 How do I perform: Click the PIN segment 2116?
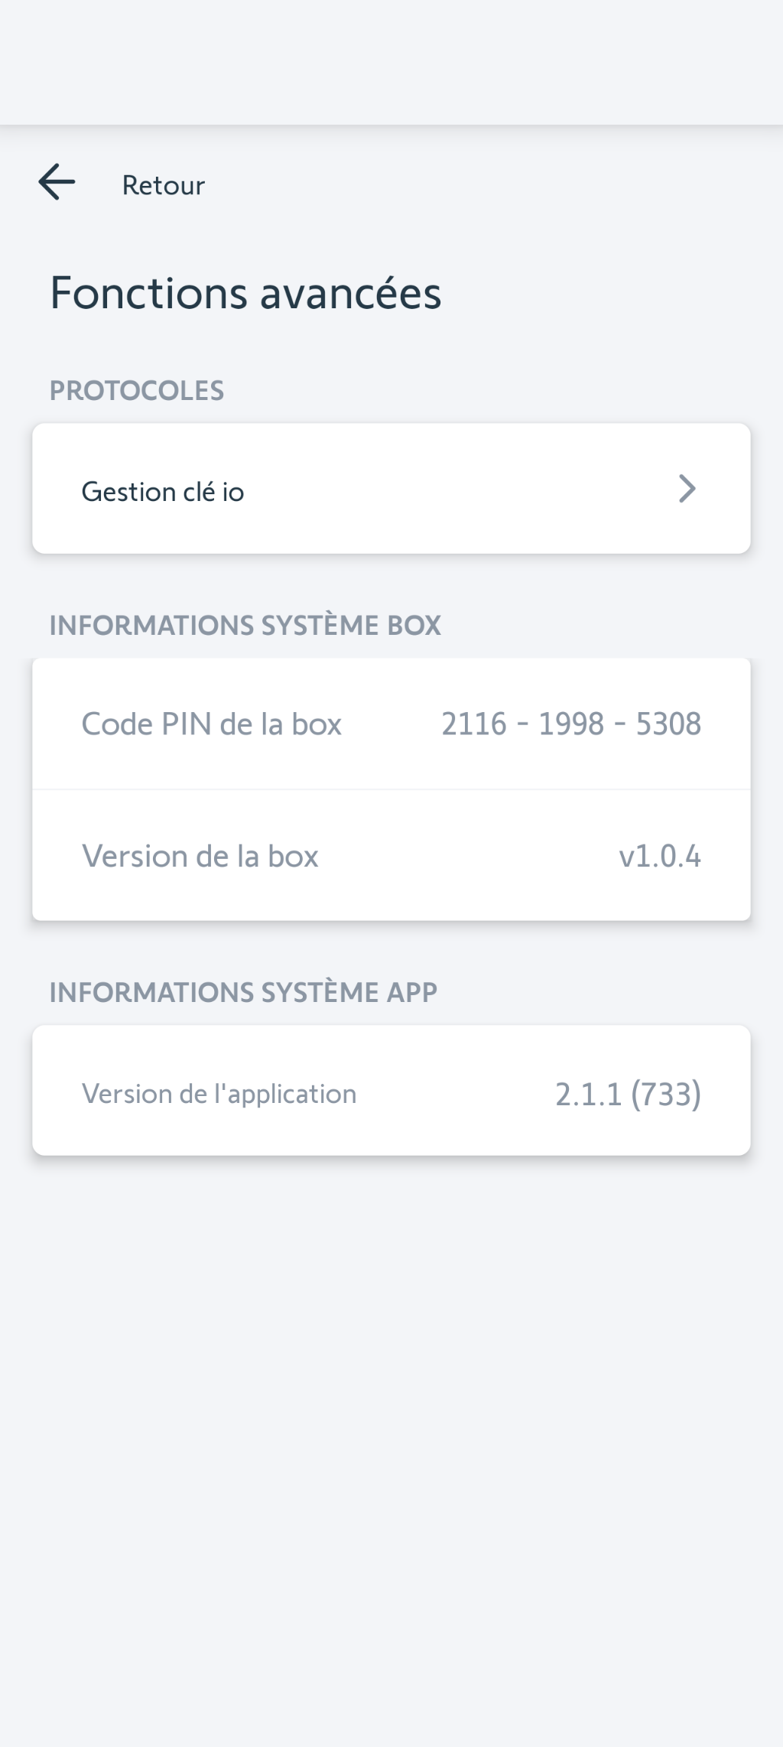pyautogui.click(x=474, y=724)
